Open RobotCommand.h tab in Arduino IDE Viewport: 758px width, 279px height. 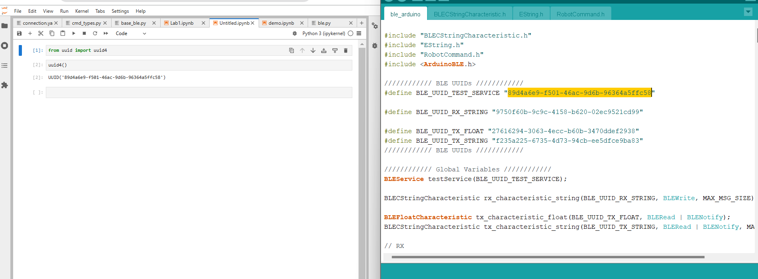pos(580,14)
